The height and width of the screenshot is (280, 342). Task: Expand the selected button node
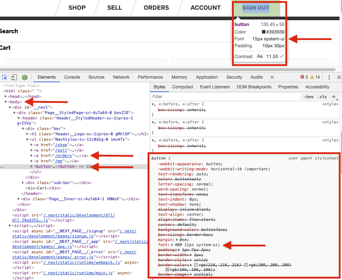(31, 166)
